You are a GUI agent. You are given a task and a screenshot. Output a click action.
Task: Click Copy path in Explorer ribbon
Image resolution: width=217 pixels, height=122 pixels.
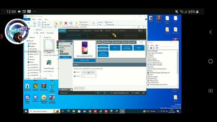46,25
